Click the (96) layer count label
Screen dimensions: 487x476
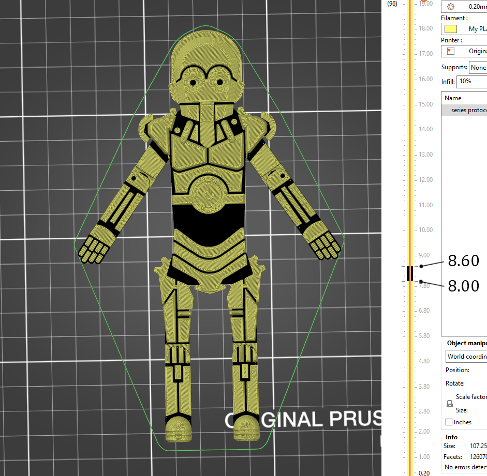[x=392, y=4]
